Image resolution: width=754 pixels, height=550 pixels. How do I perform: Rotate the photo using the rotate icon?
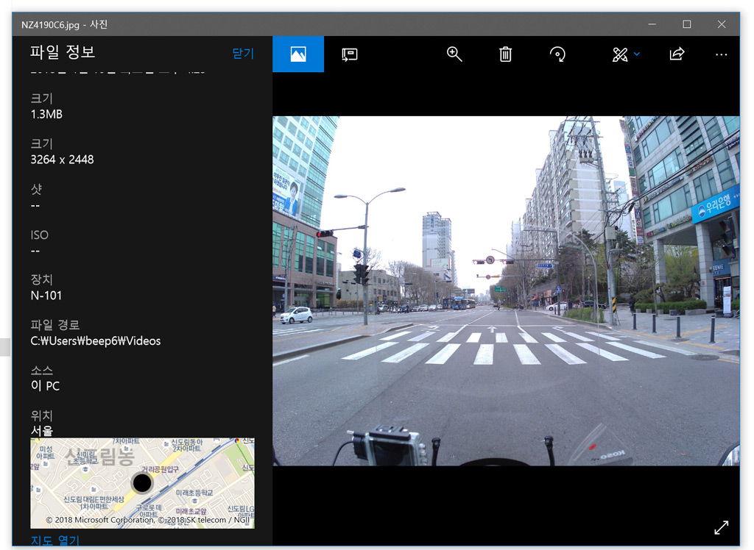point(557,54)
